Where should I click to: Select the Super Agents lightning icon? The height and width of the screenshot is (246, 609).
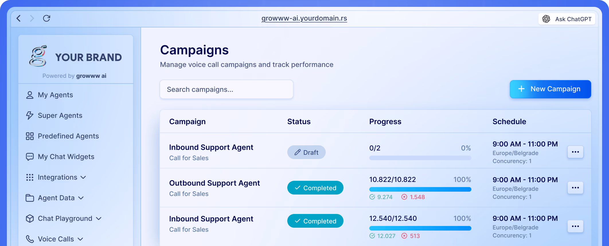coord(30,116)
